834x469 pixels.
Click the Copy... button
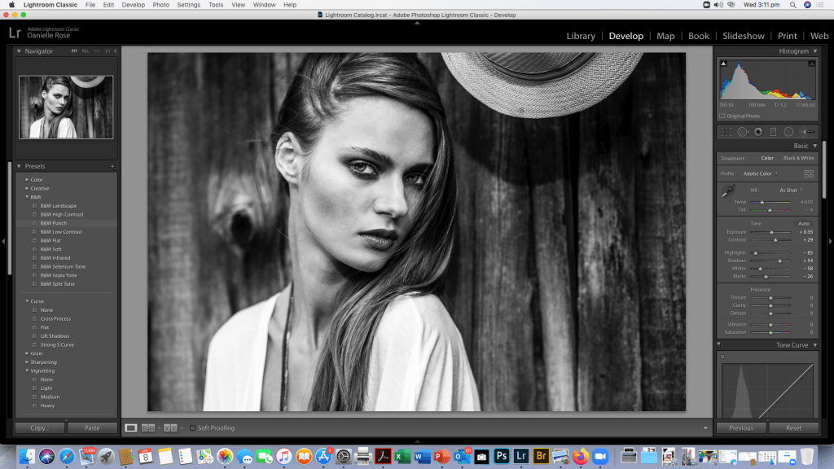[x=40, y=427]
